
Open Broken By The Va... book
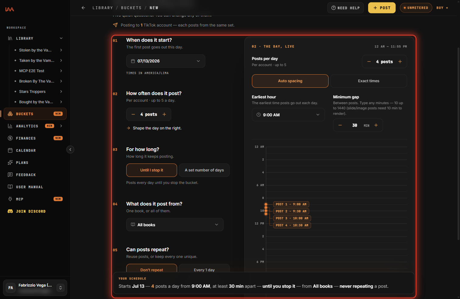point(37,81)
